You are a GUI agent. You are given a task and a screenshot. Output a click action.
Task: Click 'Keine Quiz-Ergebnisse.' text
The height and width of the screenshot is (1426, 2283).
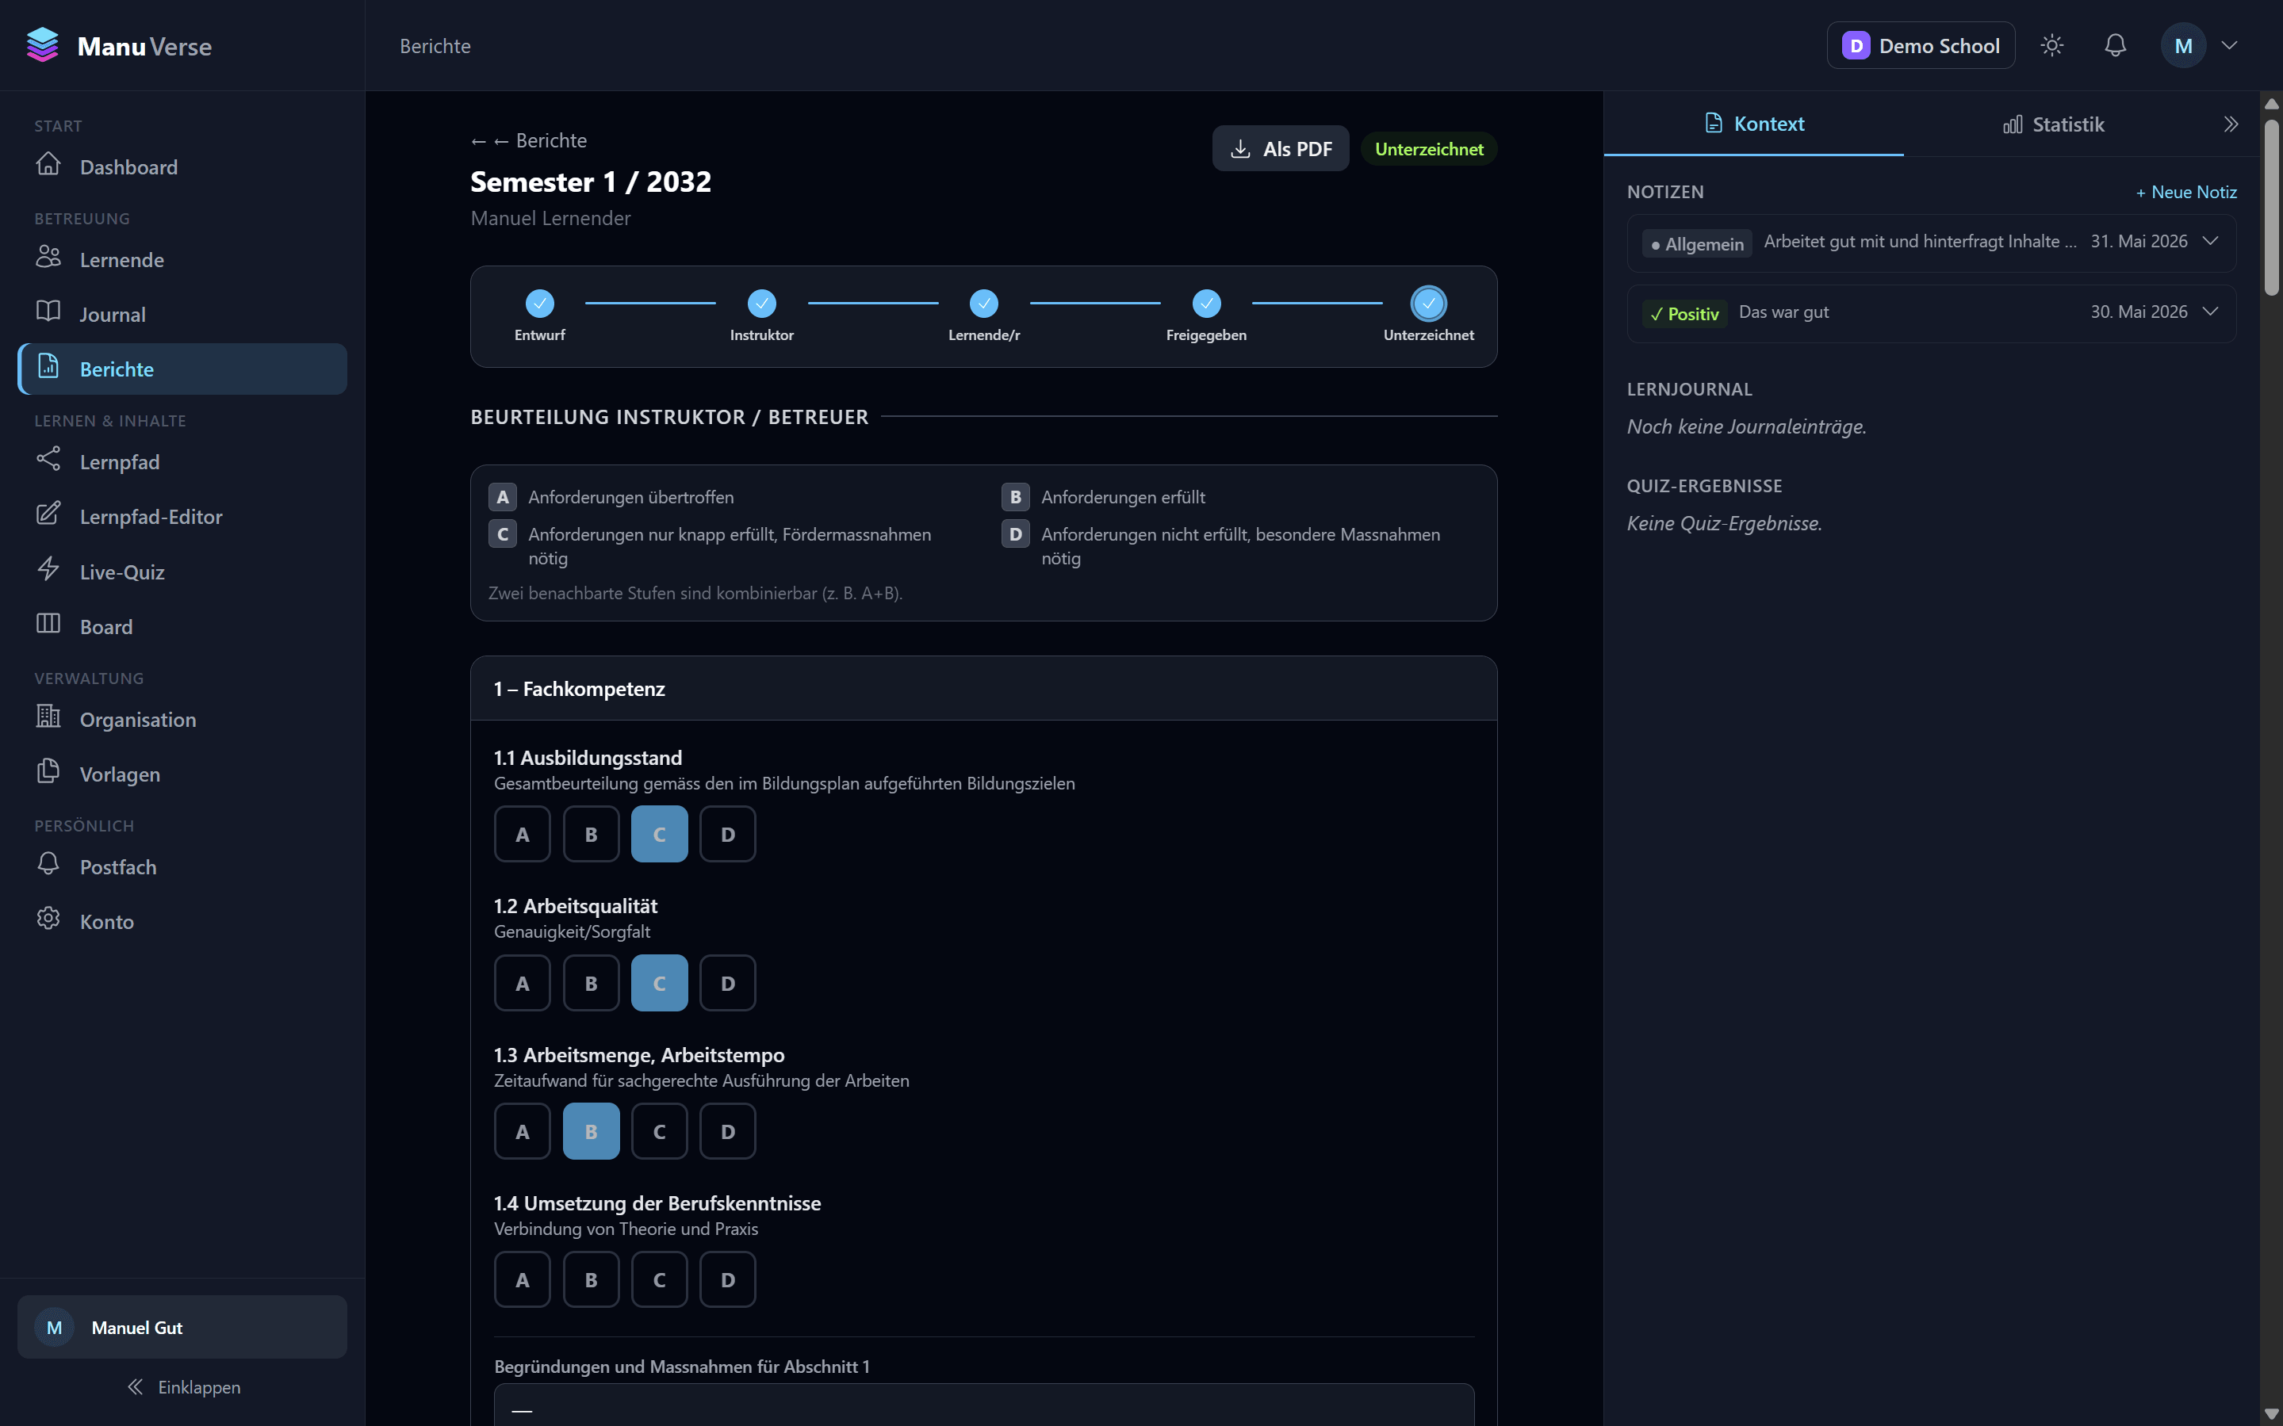(1724, 523)
